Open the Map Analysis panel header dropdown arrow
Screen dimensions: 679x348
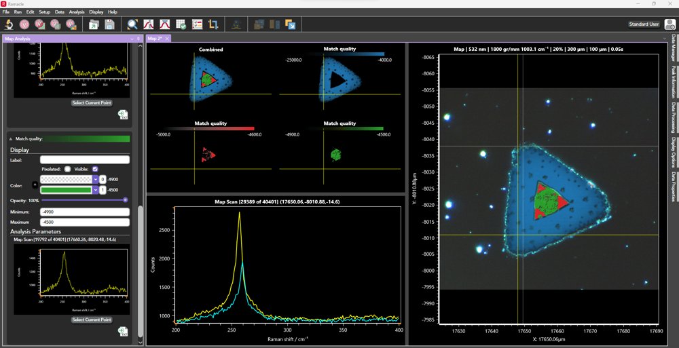(132, 39)
